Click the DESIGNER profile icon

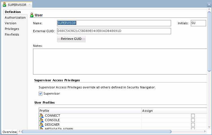click(x=41, y=125)
